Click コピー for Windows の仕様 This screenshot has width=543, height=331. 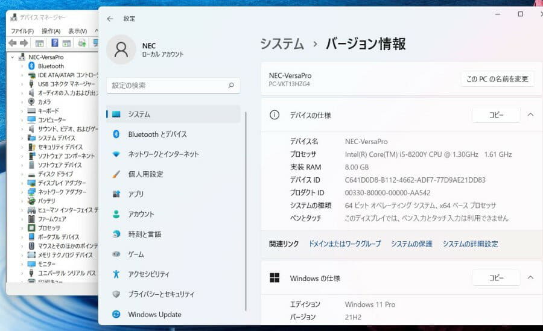496,278
